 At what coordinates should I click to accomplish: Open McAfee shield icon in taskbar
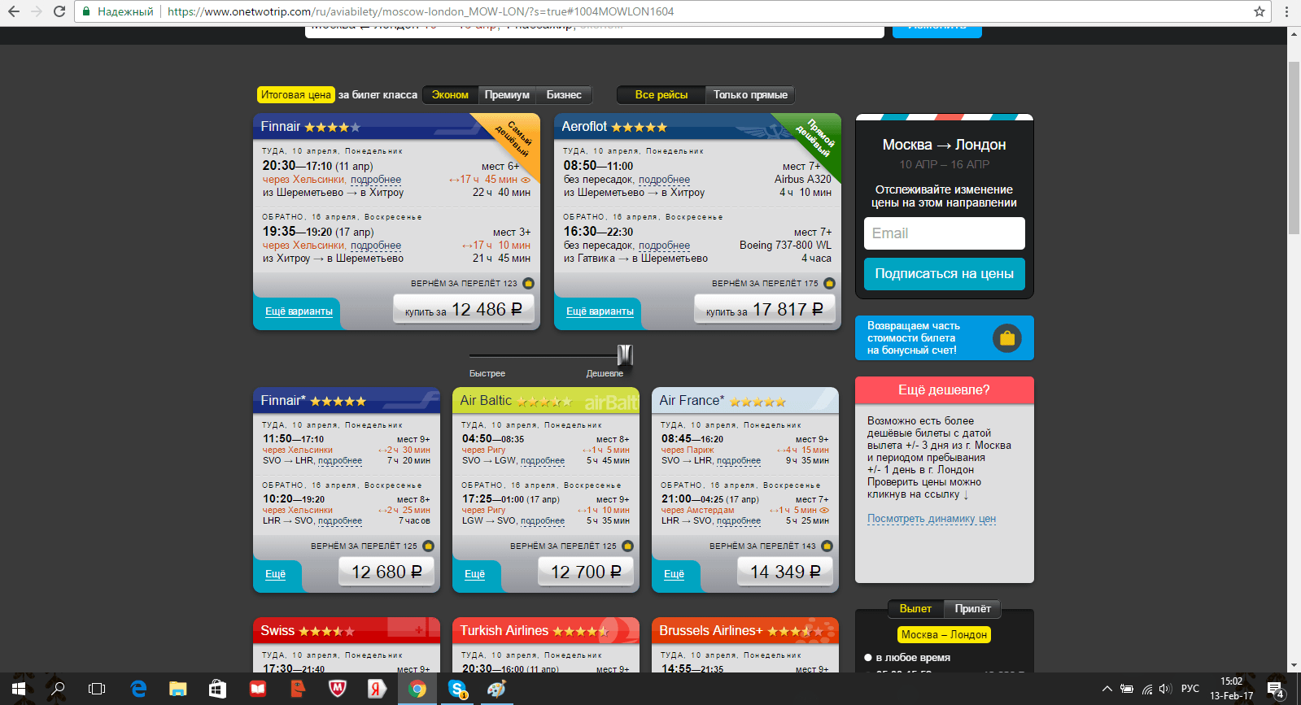[x=337, y=689]
